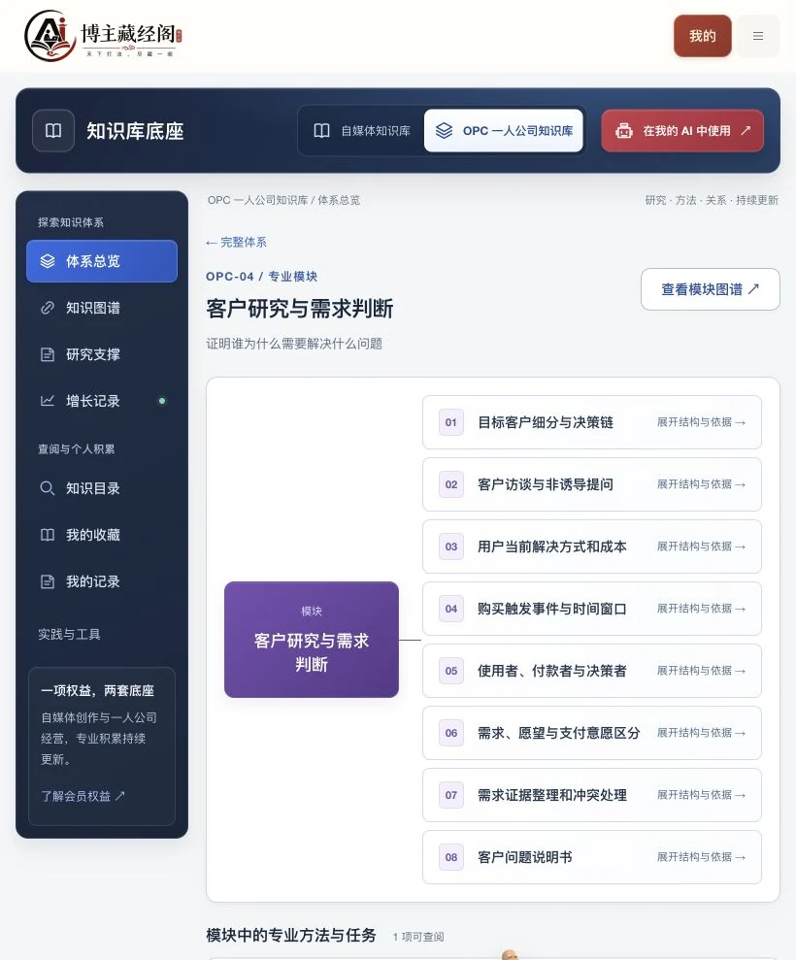Open 知识图谱 in sidebar

[x=102, y=308]
